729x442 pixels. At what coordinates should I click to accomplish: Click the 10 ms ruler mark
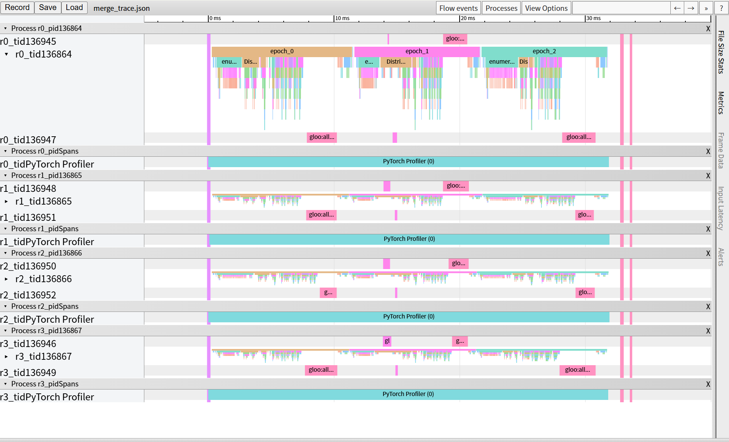(x=342, y=18)
